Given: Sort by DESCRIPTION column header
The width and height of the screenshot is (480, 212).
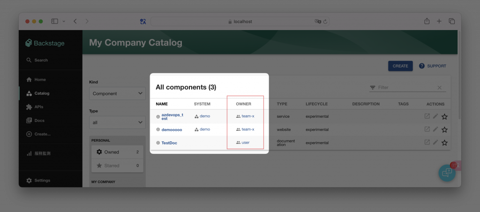Looking at the screenshot, I should [366, 104].
